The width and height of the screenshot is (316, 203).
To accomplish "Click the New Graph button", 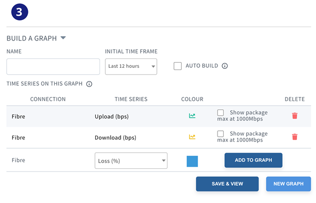I will point(289,184).
